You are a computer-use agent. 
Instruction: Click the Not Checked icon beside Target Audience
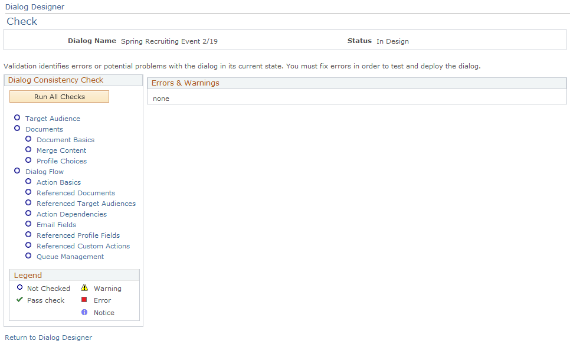coord(17,117)
